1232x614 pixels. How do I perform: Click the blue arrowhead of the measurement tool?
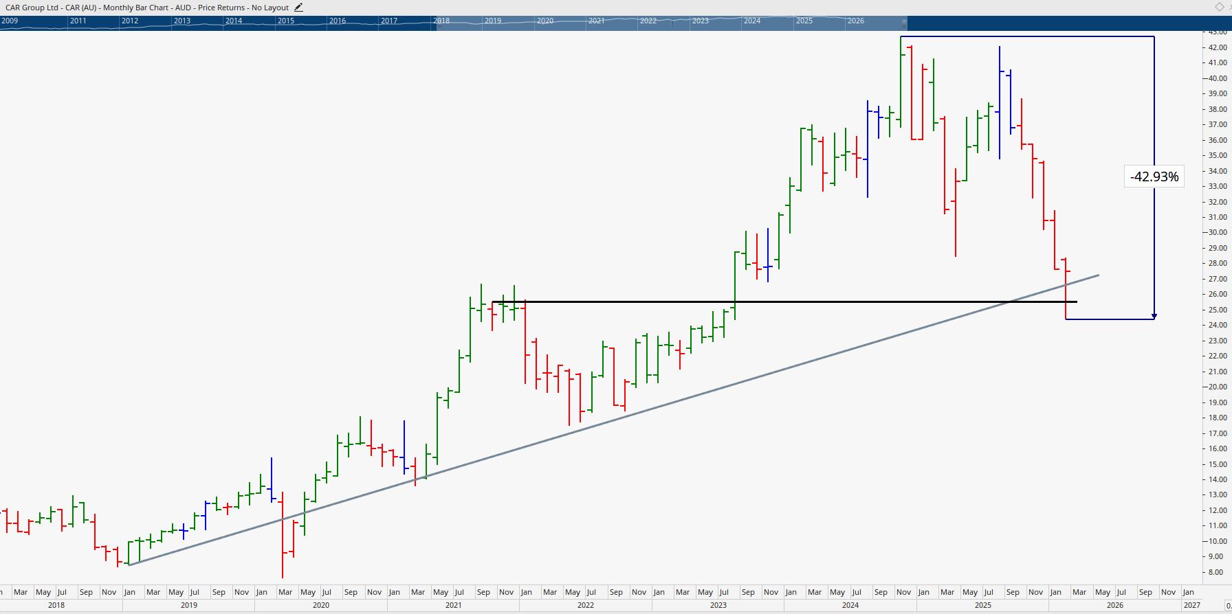(1154, 316)
